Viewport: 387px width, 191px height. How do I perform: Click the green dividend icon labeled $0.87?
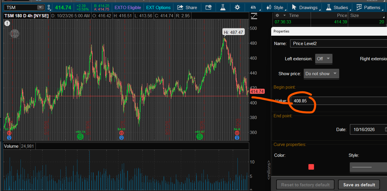point(200,137)
